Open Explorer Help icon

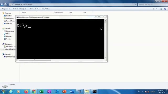pyautogui.click(x=165, y=9)
